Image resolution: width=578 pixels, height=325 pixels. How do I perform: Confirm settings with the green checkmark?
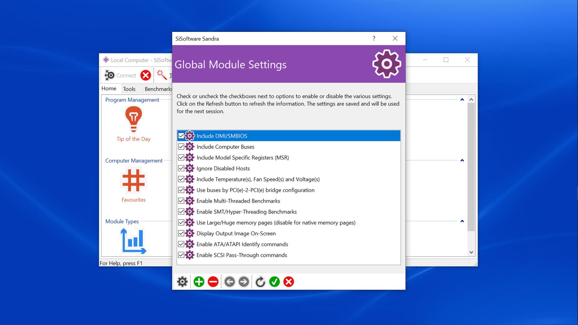click(x=275, y=282)
